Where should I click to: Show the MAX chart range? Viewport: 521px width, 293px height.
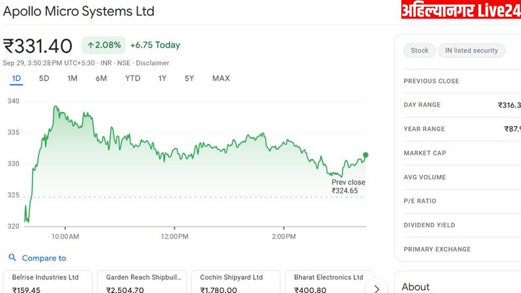tap(220, 78)
